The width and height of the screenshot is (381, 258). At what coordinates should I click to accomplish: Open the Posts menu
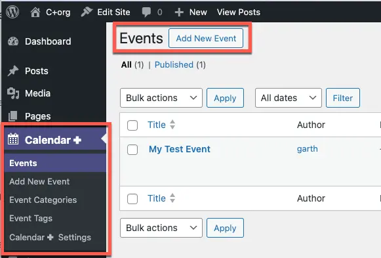point(37,71)
